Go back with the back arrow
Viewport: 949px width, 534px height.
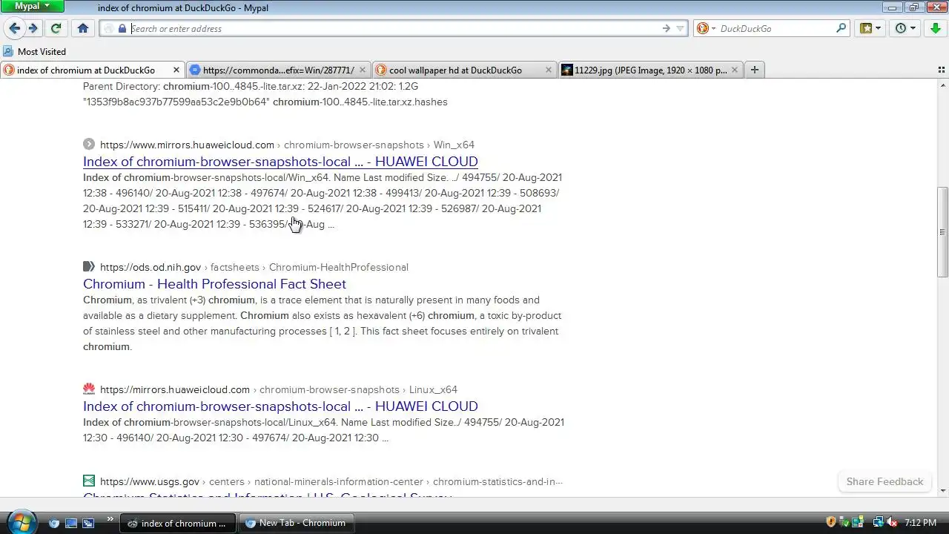[14, 28]
